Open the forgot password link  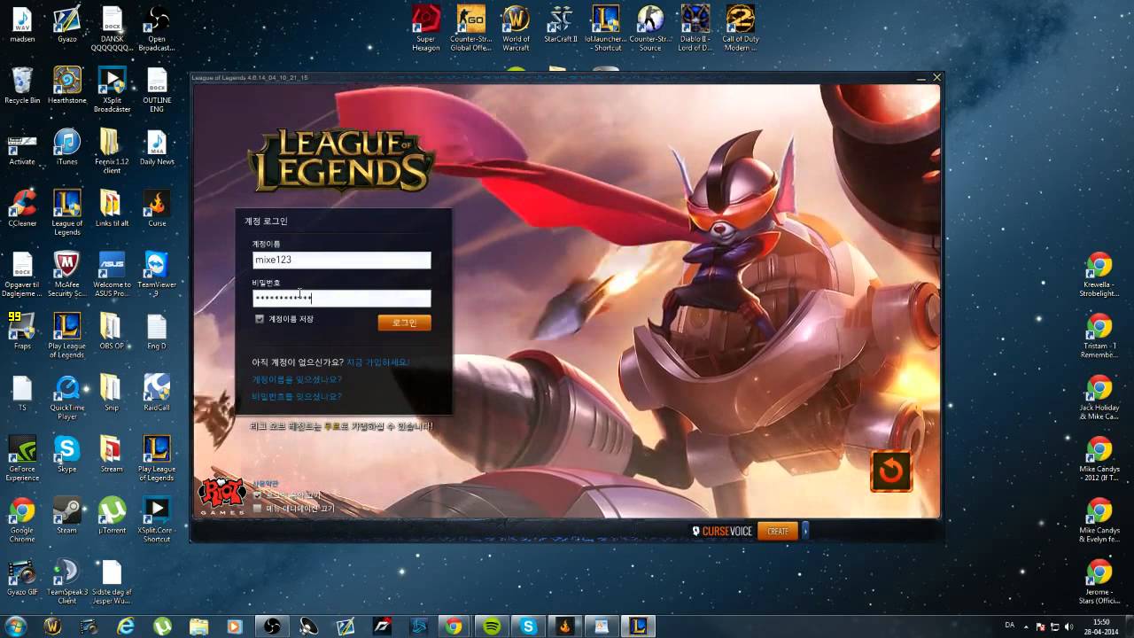(x=297, y=396)
